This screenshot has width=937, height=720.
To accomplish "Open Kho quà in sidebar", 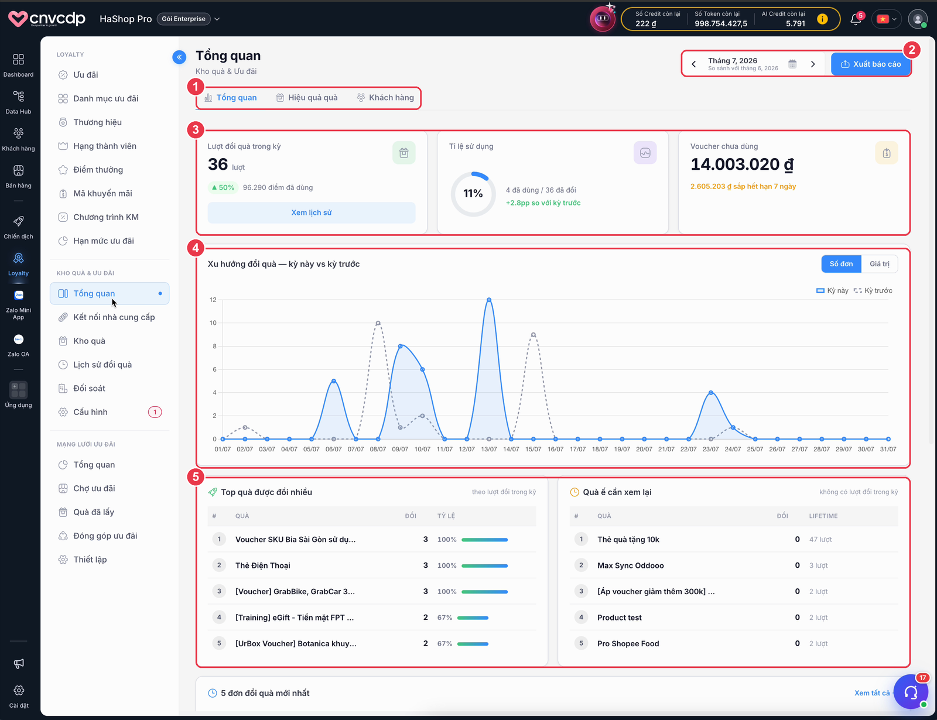I will 110,341.
